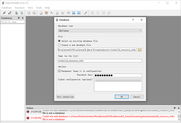181x123 pixels.
Task: Click the Test connection button
Action: [65, 97]
